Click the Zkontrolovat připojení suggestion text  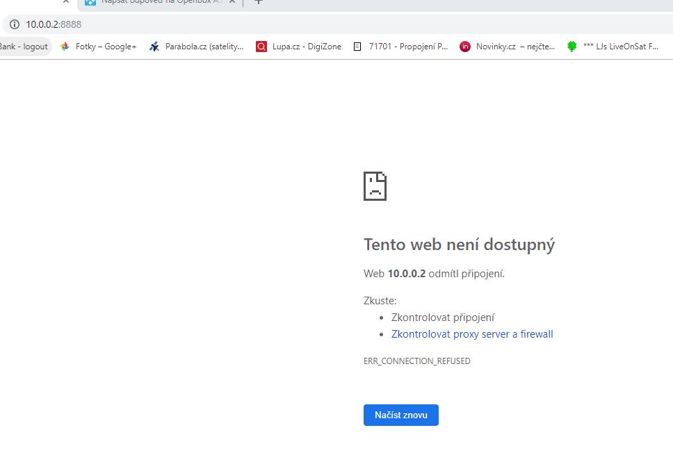(x=442, y=317)
